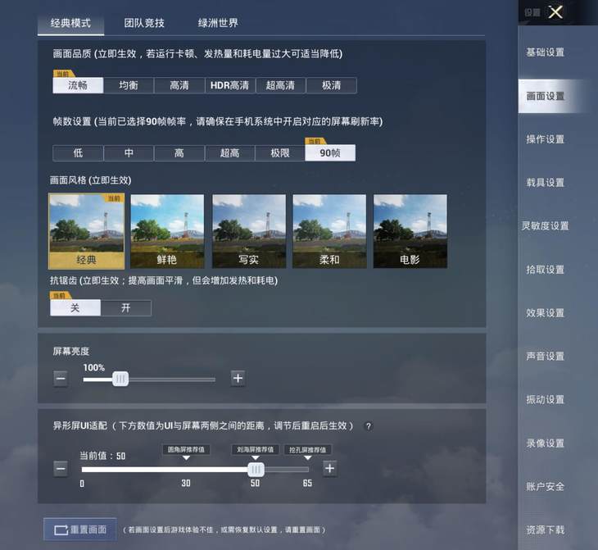Increase the 异形屏UI适配 value with plus icon
Screen dimensions: 598x550
pos(329,469)
